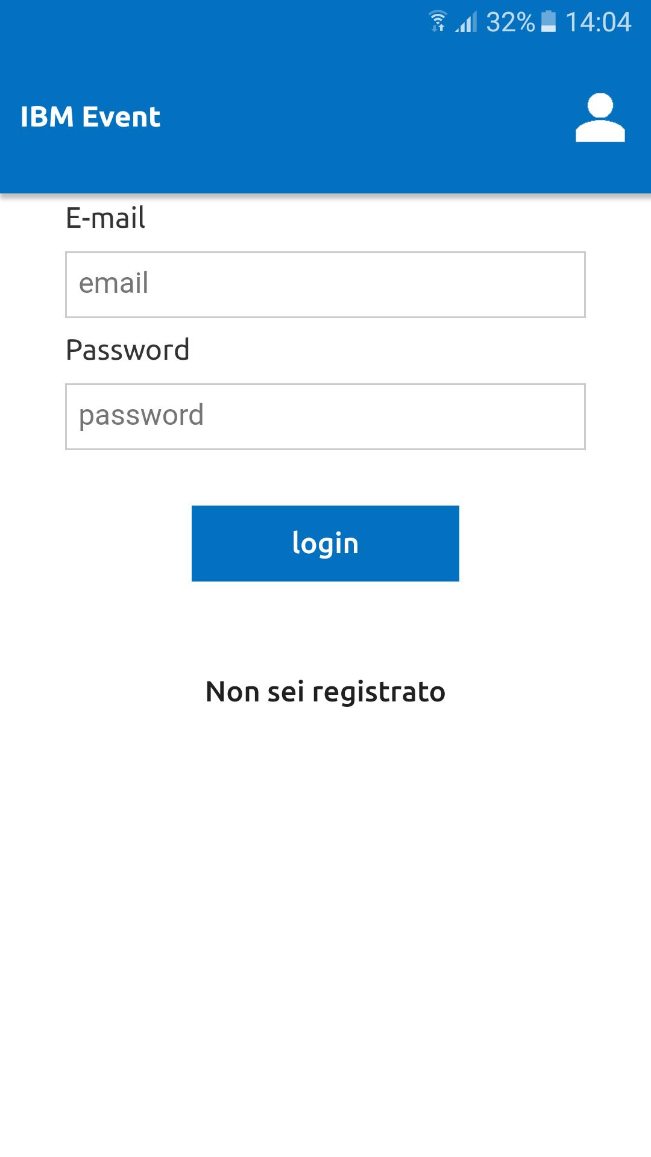The image size is (651, 1157).
Task: Tap the battery icon in status bar
Action: [x=549, y=22]
